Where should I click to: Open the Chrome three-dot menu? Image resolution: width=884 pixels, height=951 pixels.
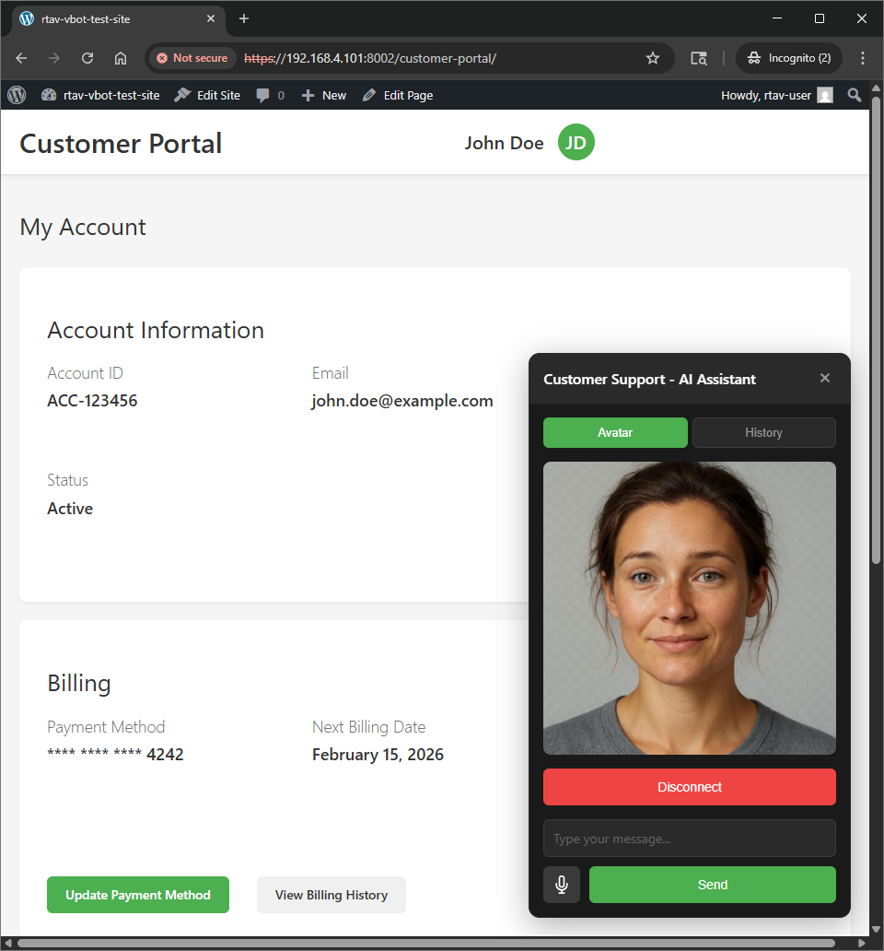(863, 58)
